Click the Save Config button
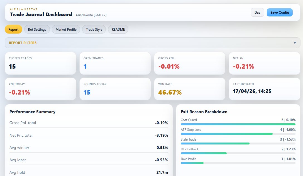 (280, 12)
